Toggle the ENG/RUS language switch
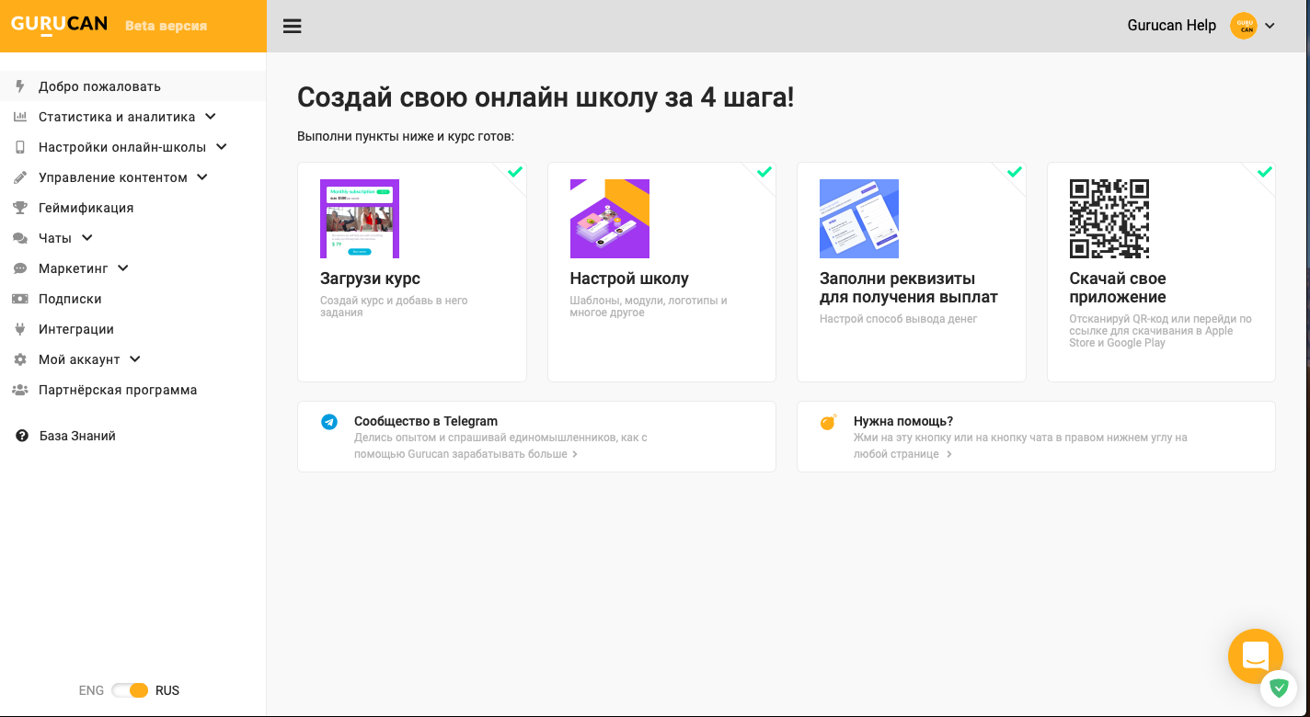This screenshot has width=1310, height=717. point(130,690)
